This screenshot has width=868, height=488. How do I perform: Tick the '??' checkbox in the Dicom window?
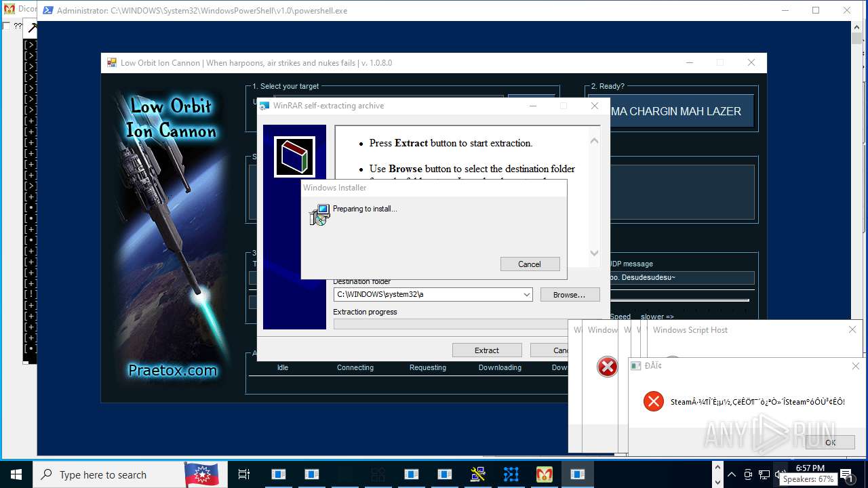[7, 26]
